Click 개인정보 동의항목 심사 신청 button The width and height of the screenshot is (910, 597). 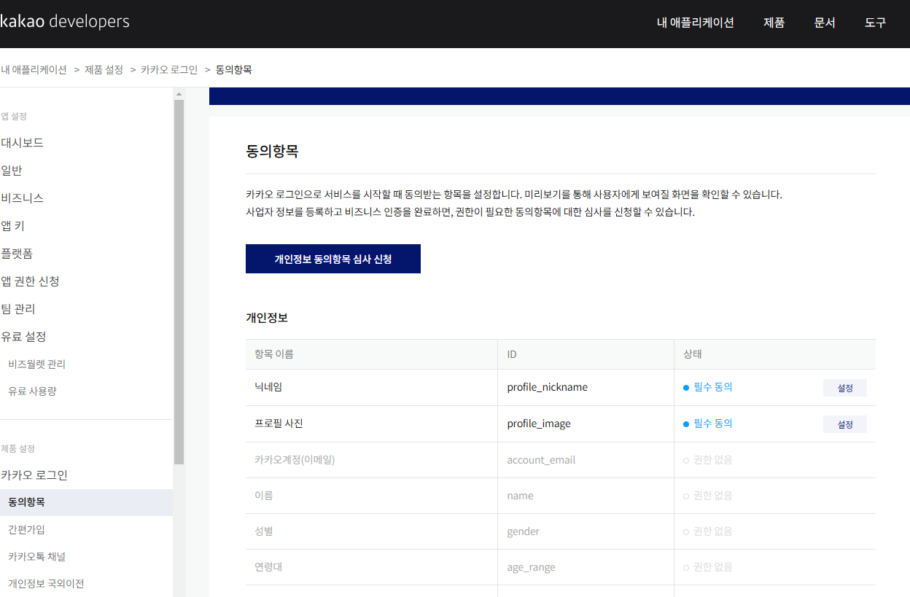333,259
